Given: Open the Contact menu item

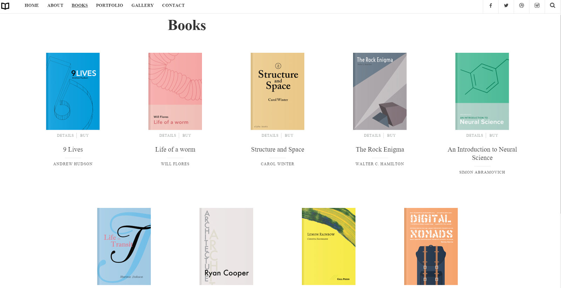Looking at the screenshot, I should [x=173, y=6].
